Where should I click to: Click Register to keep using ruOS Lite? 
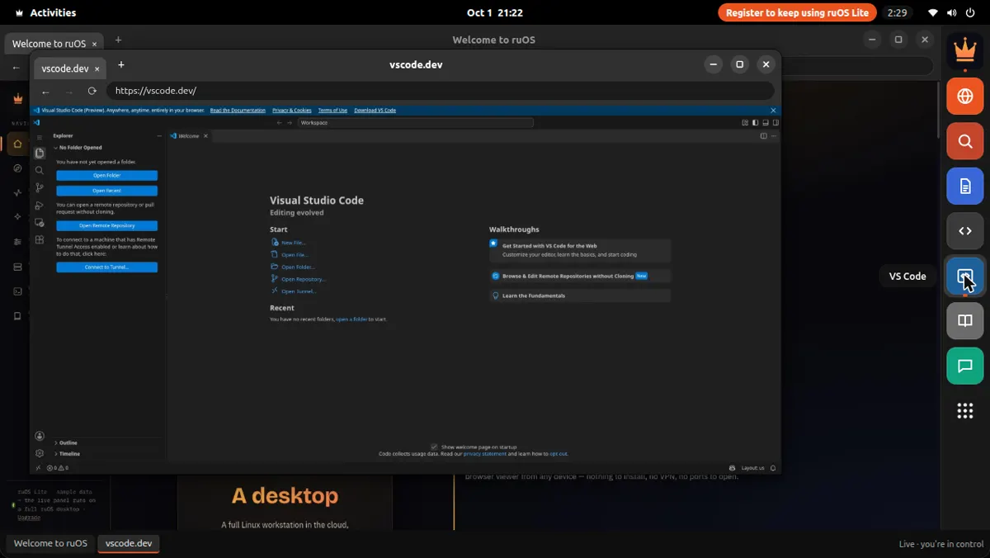[x=797, y=12]
